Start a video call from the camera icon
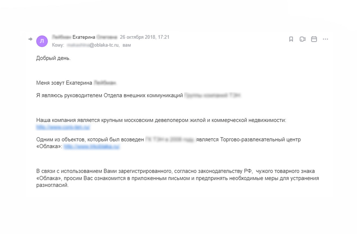 [x=303, y=39]
